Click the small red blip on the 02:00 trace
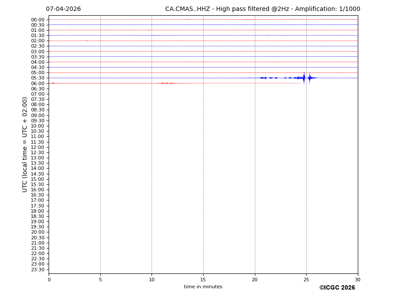The image size is (406, 304). 87,41
